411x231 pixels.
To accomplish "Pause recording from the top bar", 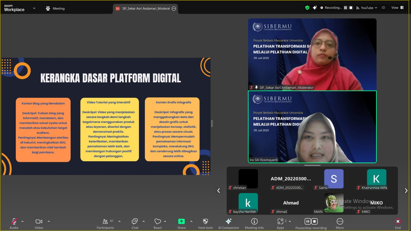I will [x=345, y=8].
